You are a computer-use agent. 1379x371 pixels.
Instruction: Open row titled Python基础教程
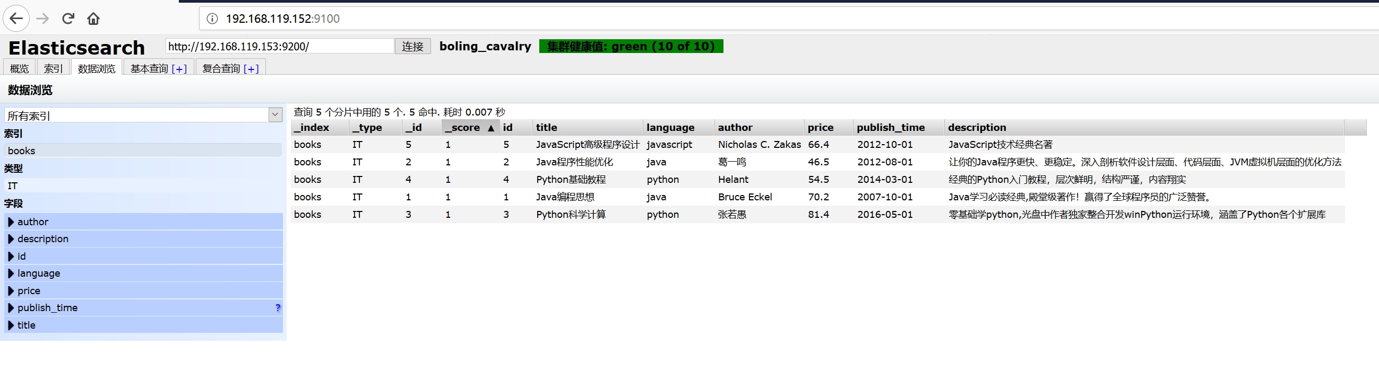[571, 180]
